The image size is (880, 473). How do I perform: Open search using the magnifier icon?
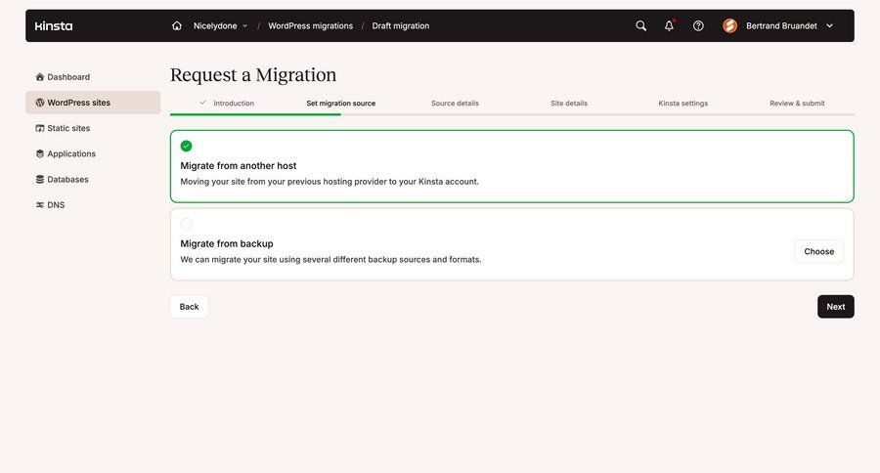coord(640,25)
